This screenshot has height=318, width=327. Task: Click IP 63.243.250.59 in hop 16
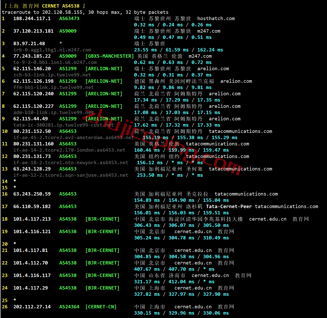(32, 194)
